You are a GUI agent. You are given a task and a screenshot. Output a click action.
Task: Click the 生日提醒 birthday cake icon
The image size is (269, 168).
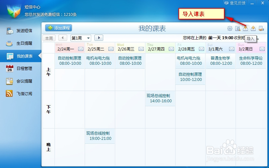coord(9,43)
